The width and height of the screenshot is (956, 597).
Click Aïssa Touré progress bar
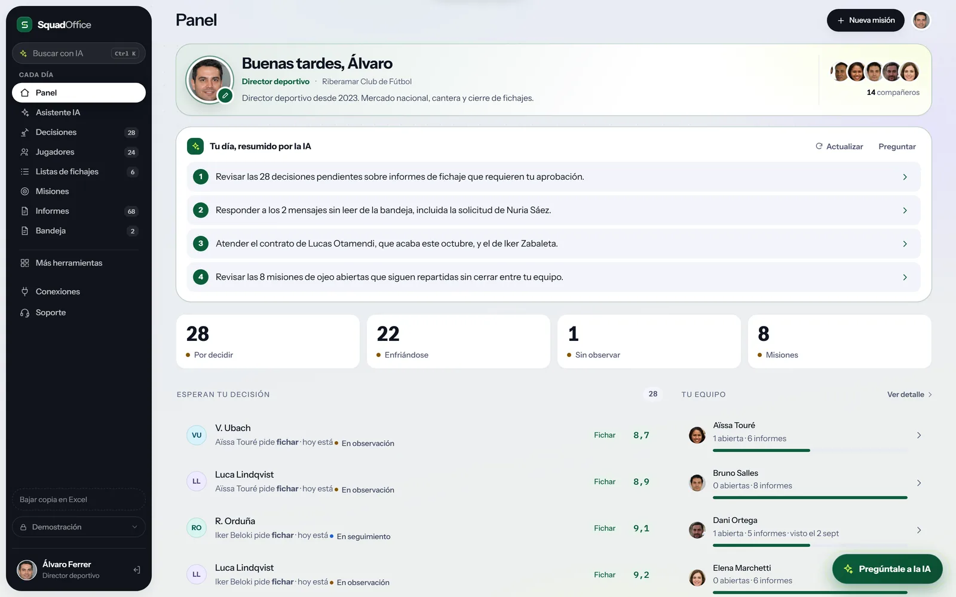coord(810,450)
